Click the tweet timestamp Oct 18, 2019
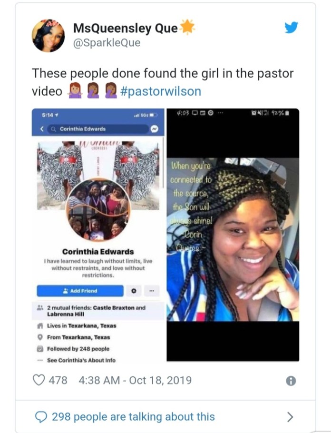This screenshot has height=433, width=331. pyautogui.click(x=135, y=380)
